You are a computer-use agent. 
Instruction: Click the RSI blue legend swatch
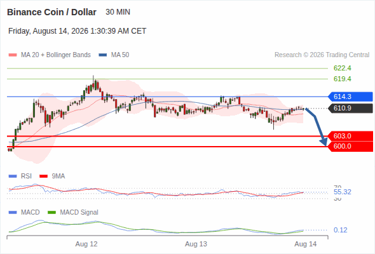pos(13,177)
